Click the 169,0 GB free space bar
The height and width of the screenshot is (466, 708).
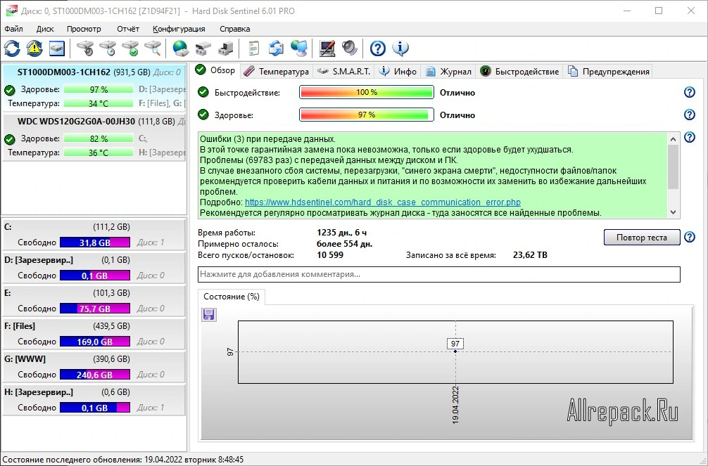pyautogui.click(x=95, y=342)
